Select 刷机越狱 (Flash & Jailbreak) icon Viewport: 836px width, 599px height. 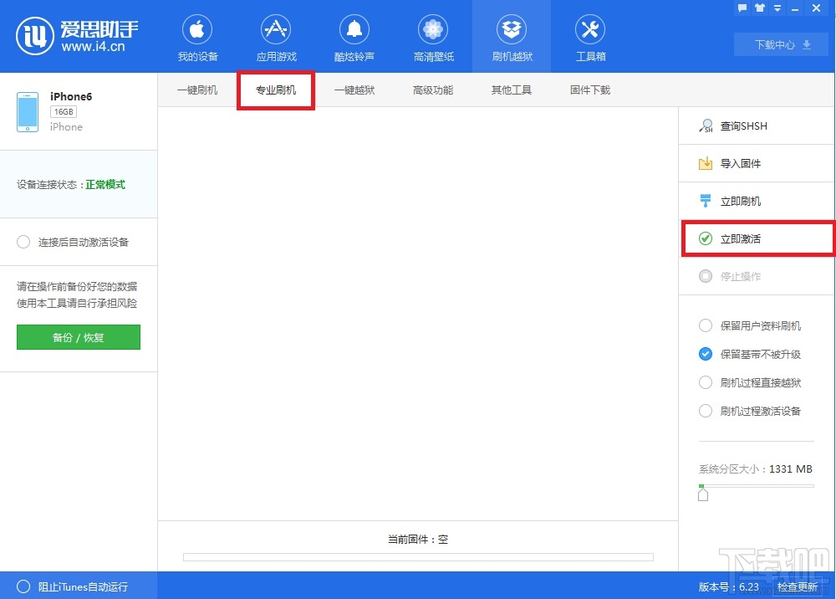(x=511, y=37)
